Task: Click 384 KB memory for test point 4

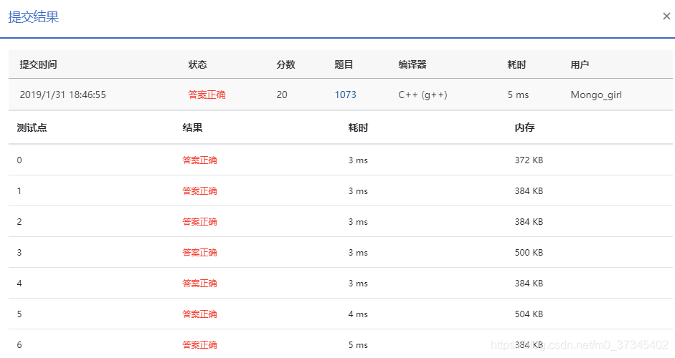Action: (x=529, y=284)
